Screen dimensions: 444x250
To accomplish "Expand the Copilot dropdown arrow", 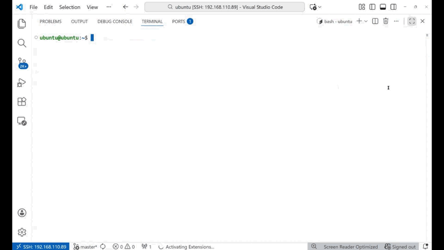I will click(x=320, y=7).
